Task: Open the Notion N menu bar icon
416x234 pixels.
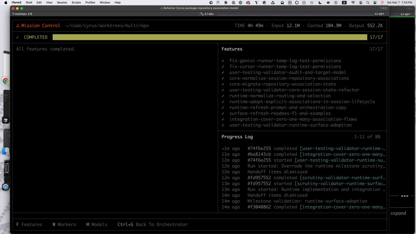Action: tap(290, 2)
